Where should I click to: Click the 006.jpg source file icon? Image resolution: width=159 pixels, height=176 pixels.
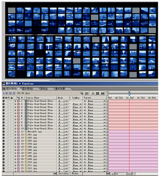26,150
